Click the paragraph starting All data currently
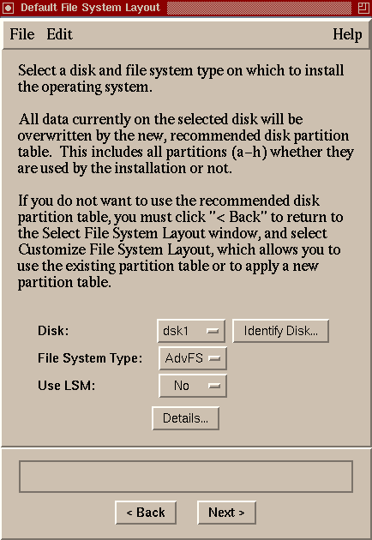Screen dimensions: 372x540 coord(186,144)
